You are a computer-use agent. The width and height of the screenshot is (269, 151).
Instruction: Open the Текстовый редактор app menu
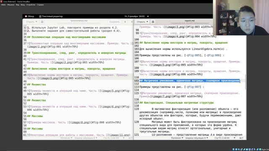pos(51,16)
